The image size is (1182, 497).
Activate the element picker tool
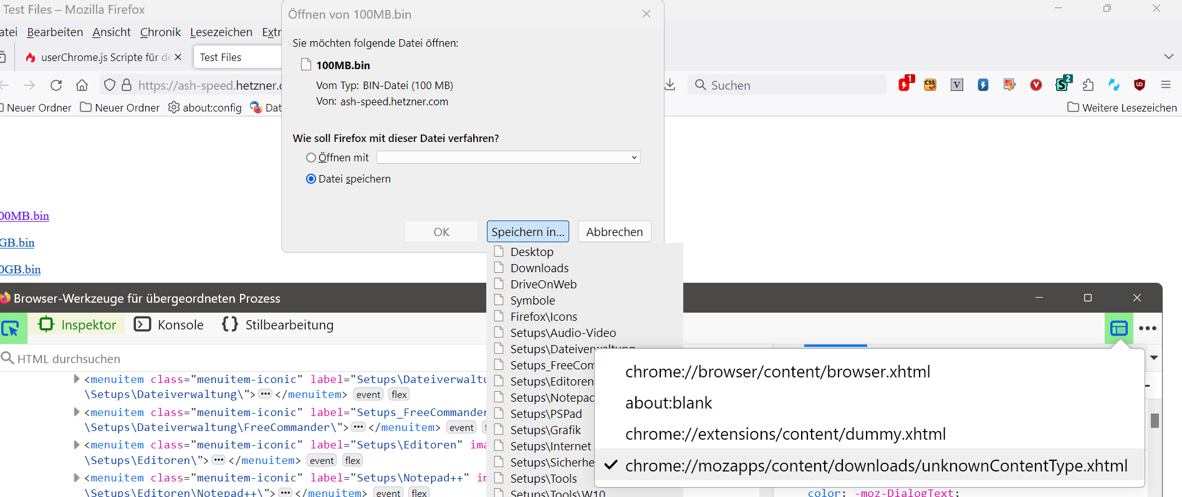coord(11,328)
